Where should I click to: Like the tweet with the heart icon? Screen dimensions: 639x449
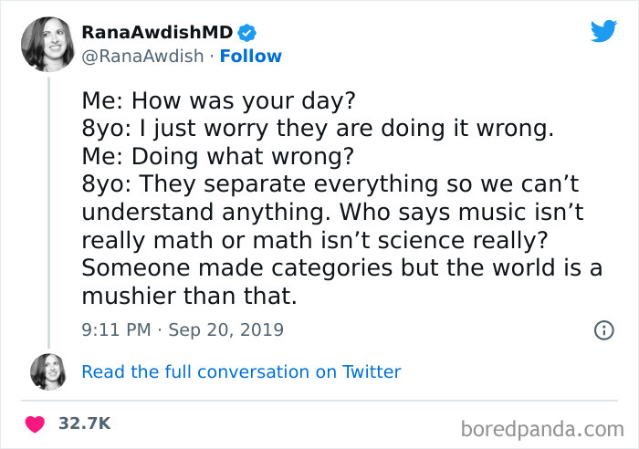[x=37, y=423]
